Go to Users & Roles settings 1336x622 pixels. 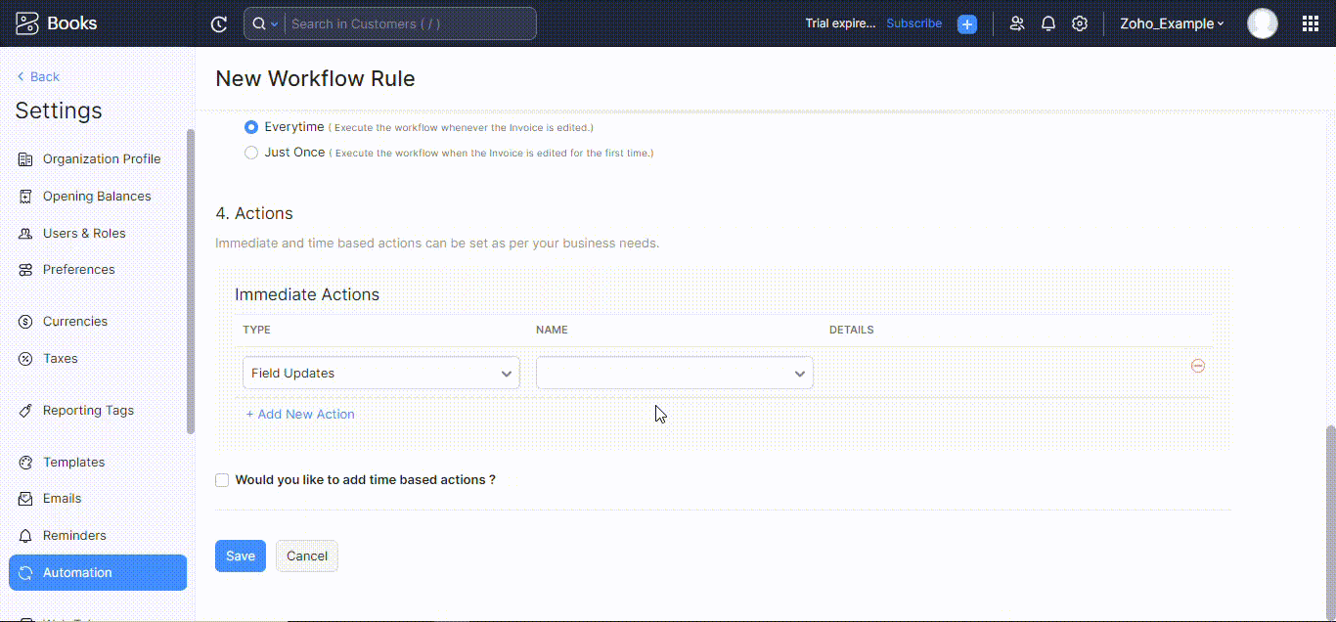tap(83, 233)
